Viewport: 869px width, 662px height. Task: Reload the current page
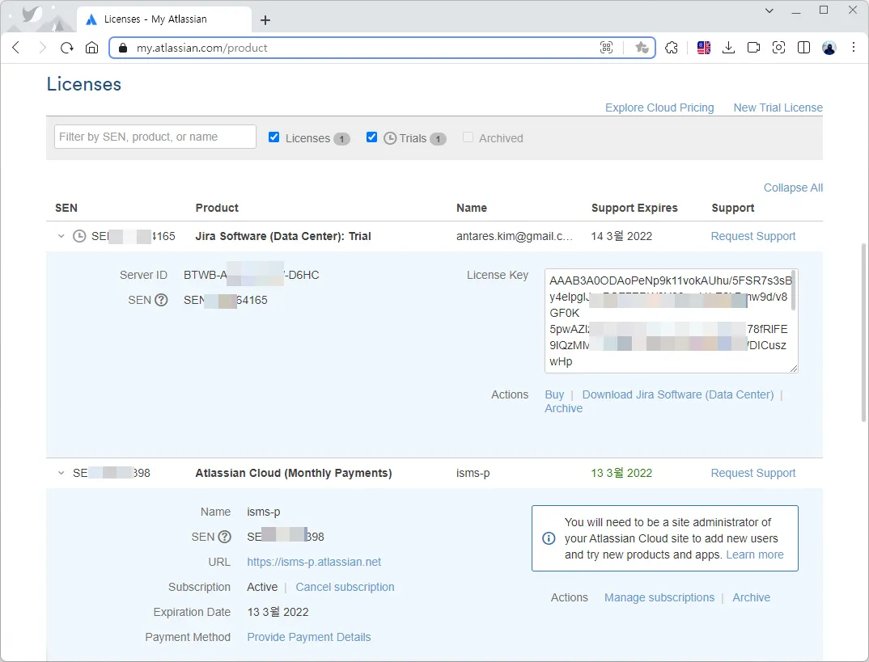coord(67,48)
